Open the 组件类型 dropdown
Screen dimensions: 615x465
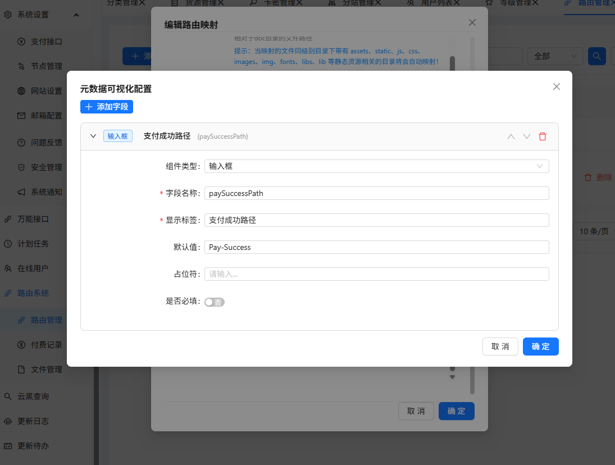[376, 166]
